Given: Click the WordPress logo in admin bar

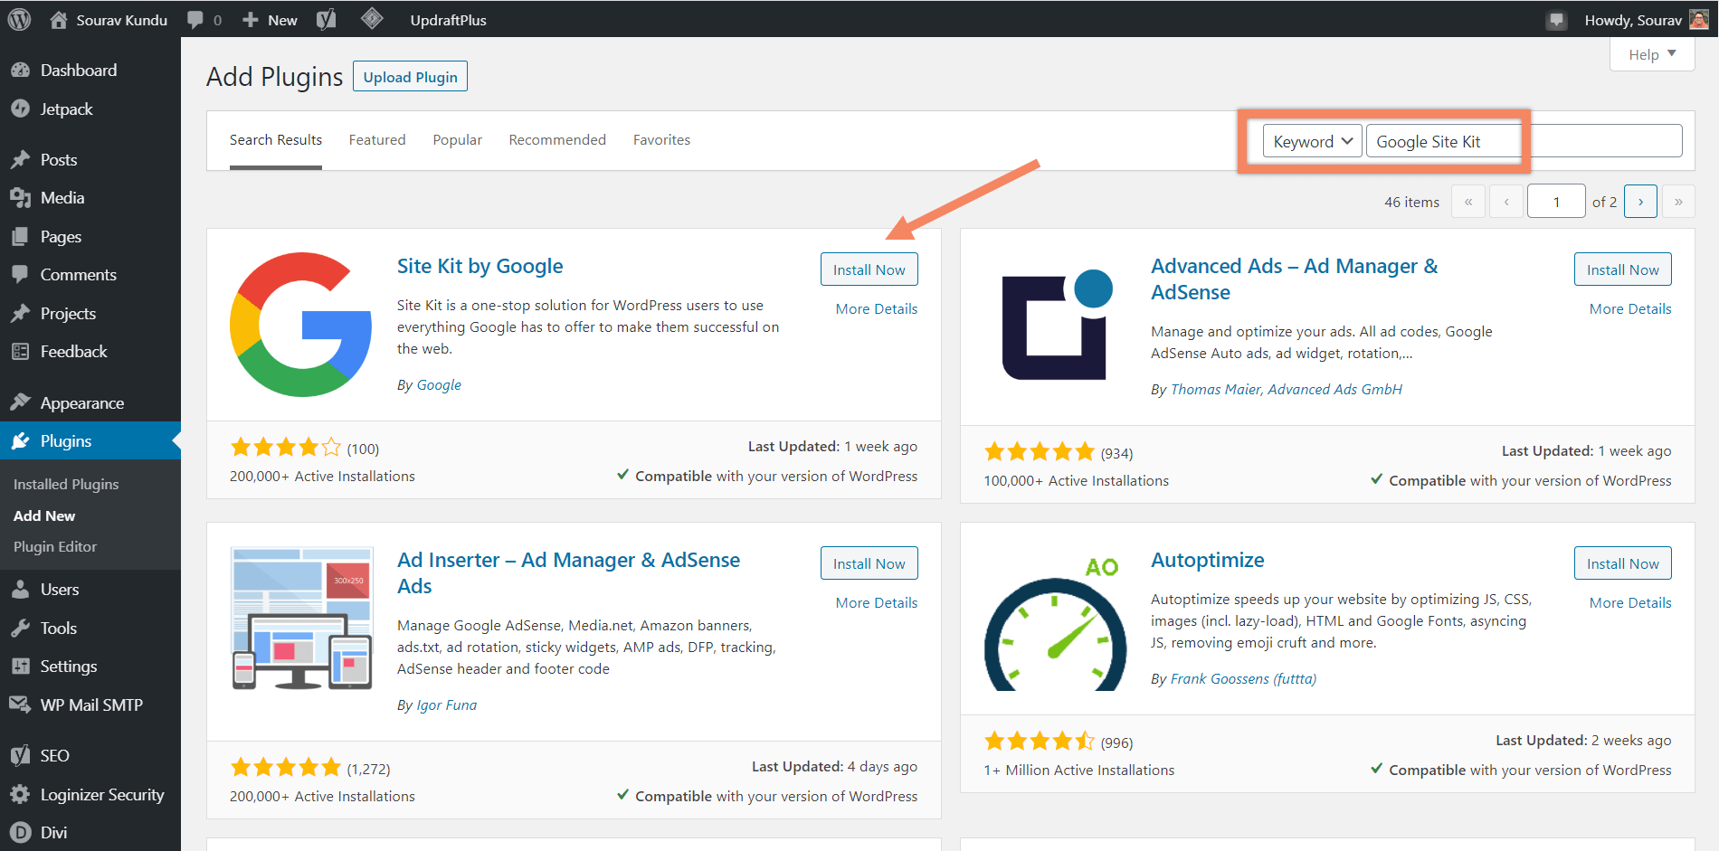Looking at the screenshot, I should (19, 19).
